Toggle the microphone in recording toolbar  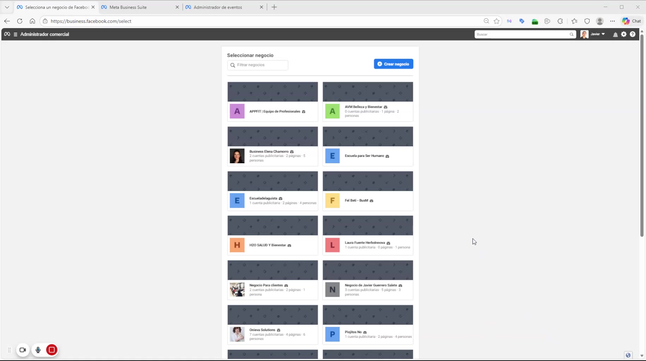click(x=38, y=350)
